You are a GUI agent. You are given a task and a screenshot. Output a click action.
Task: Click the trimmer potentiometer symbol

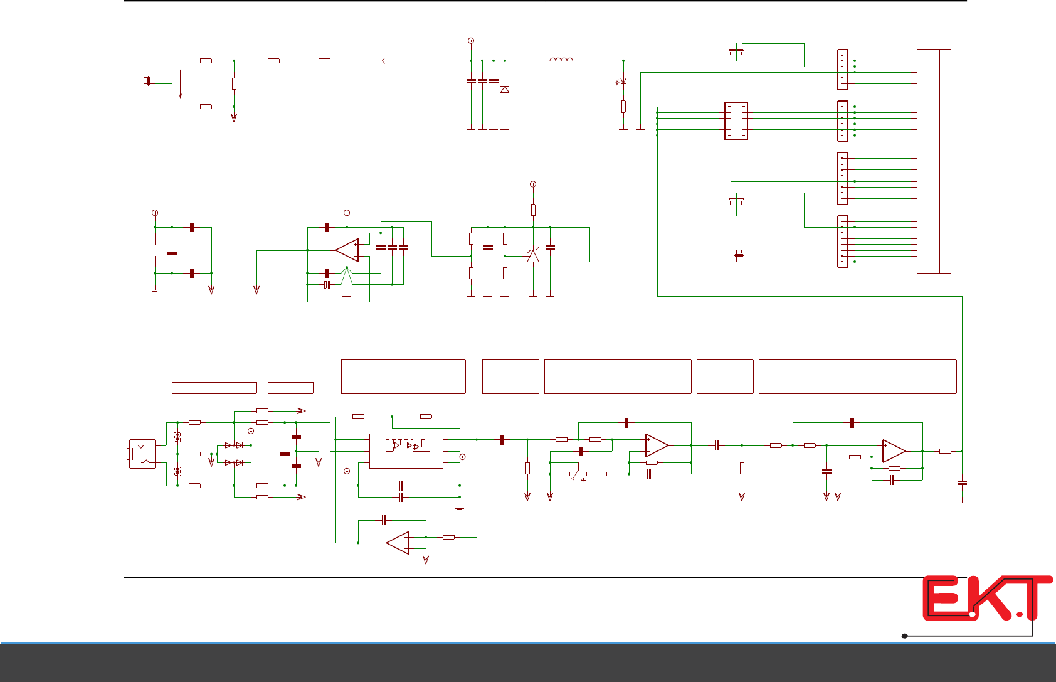pos(578,475)
